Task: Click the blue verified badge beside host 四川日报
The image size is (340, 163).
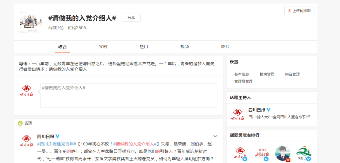Action: (x=269, y=110)
